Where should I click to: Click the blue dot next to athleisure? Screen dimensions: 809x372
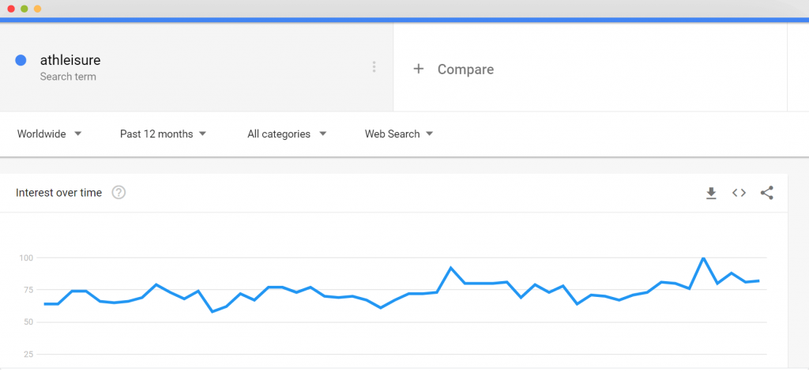click(x=21, y=60)
